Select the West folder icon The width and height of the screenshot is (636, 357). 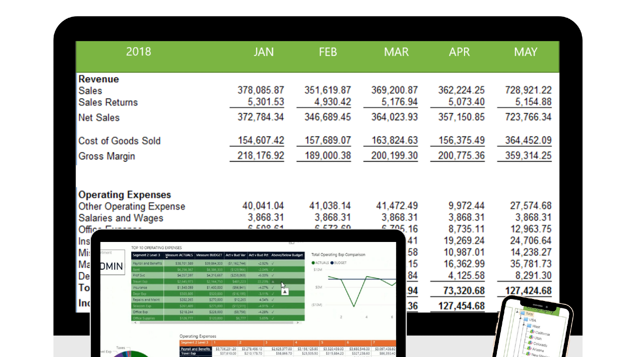[x=529, y=326]
